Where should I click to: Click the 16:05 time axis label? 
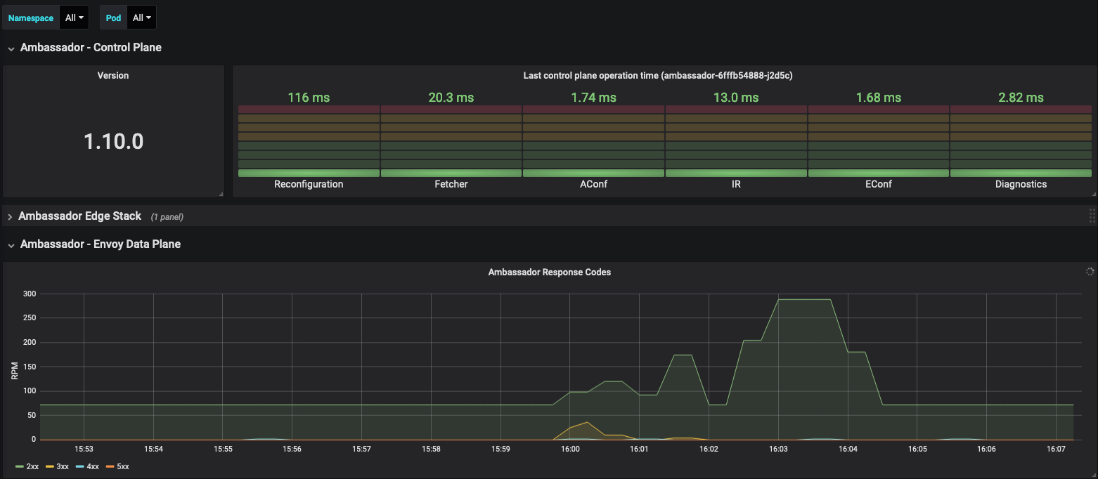tap(917, 449)
